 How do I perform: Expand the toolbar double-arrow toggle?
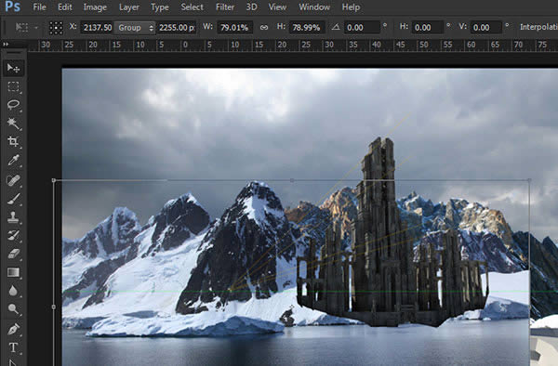[x=6, y=45]
